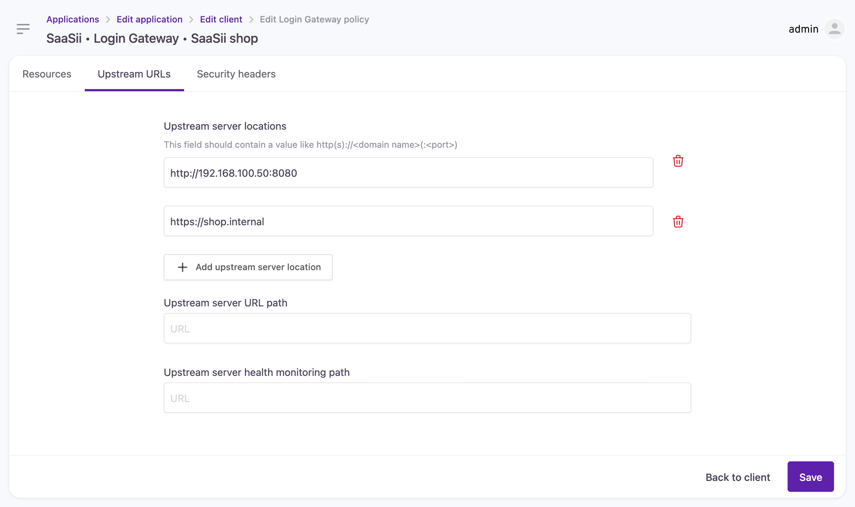Click Add upstream server location button
Viewport: 855px width, 507px height.
coord(248,267)
